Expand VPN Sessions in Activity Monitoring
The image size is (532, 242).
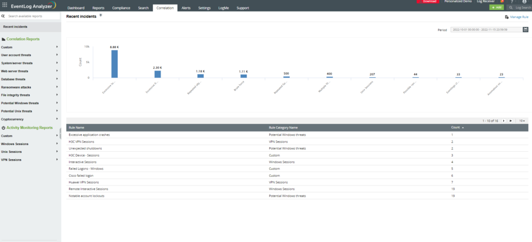coord(57,160)
